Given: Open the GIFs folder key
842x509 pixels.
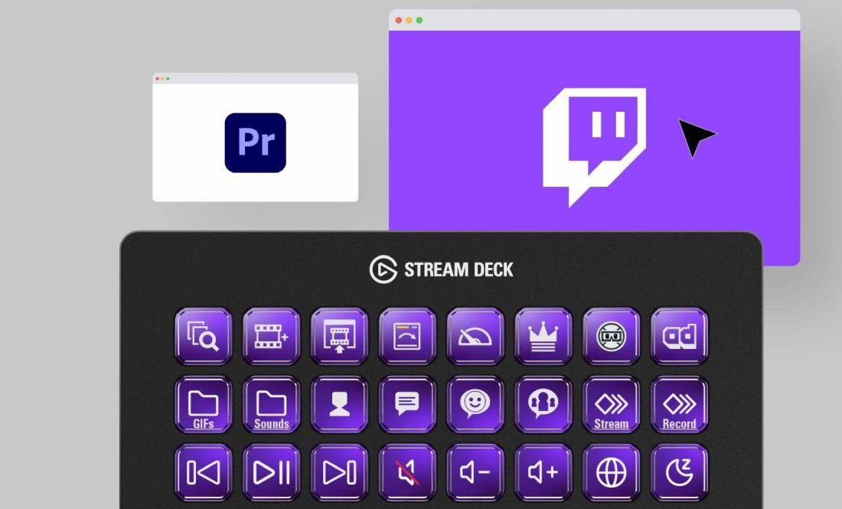Looking at the screenshot, I should pyautogui.click(x=204, y=404).
